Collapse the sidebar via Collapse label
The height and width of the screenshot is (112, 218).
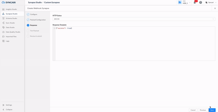pos(9,110)
